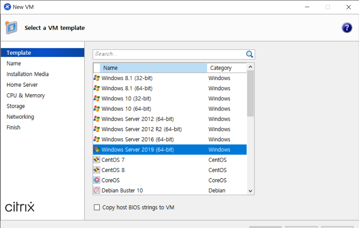The height and width of the screenshot is (228, 359).
Task: Click the Windows category cell for Server 2019
Action: point(219,150)
